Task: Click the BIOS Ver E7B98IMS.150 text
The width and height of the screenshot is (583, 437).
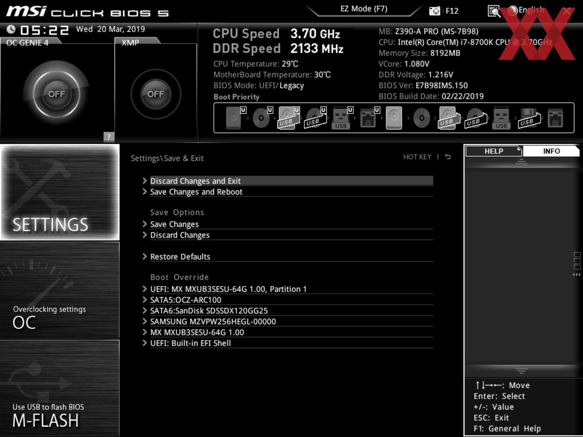Action: [423, 85]
